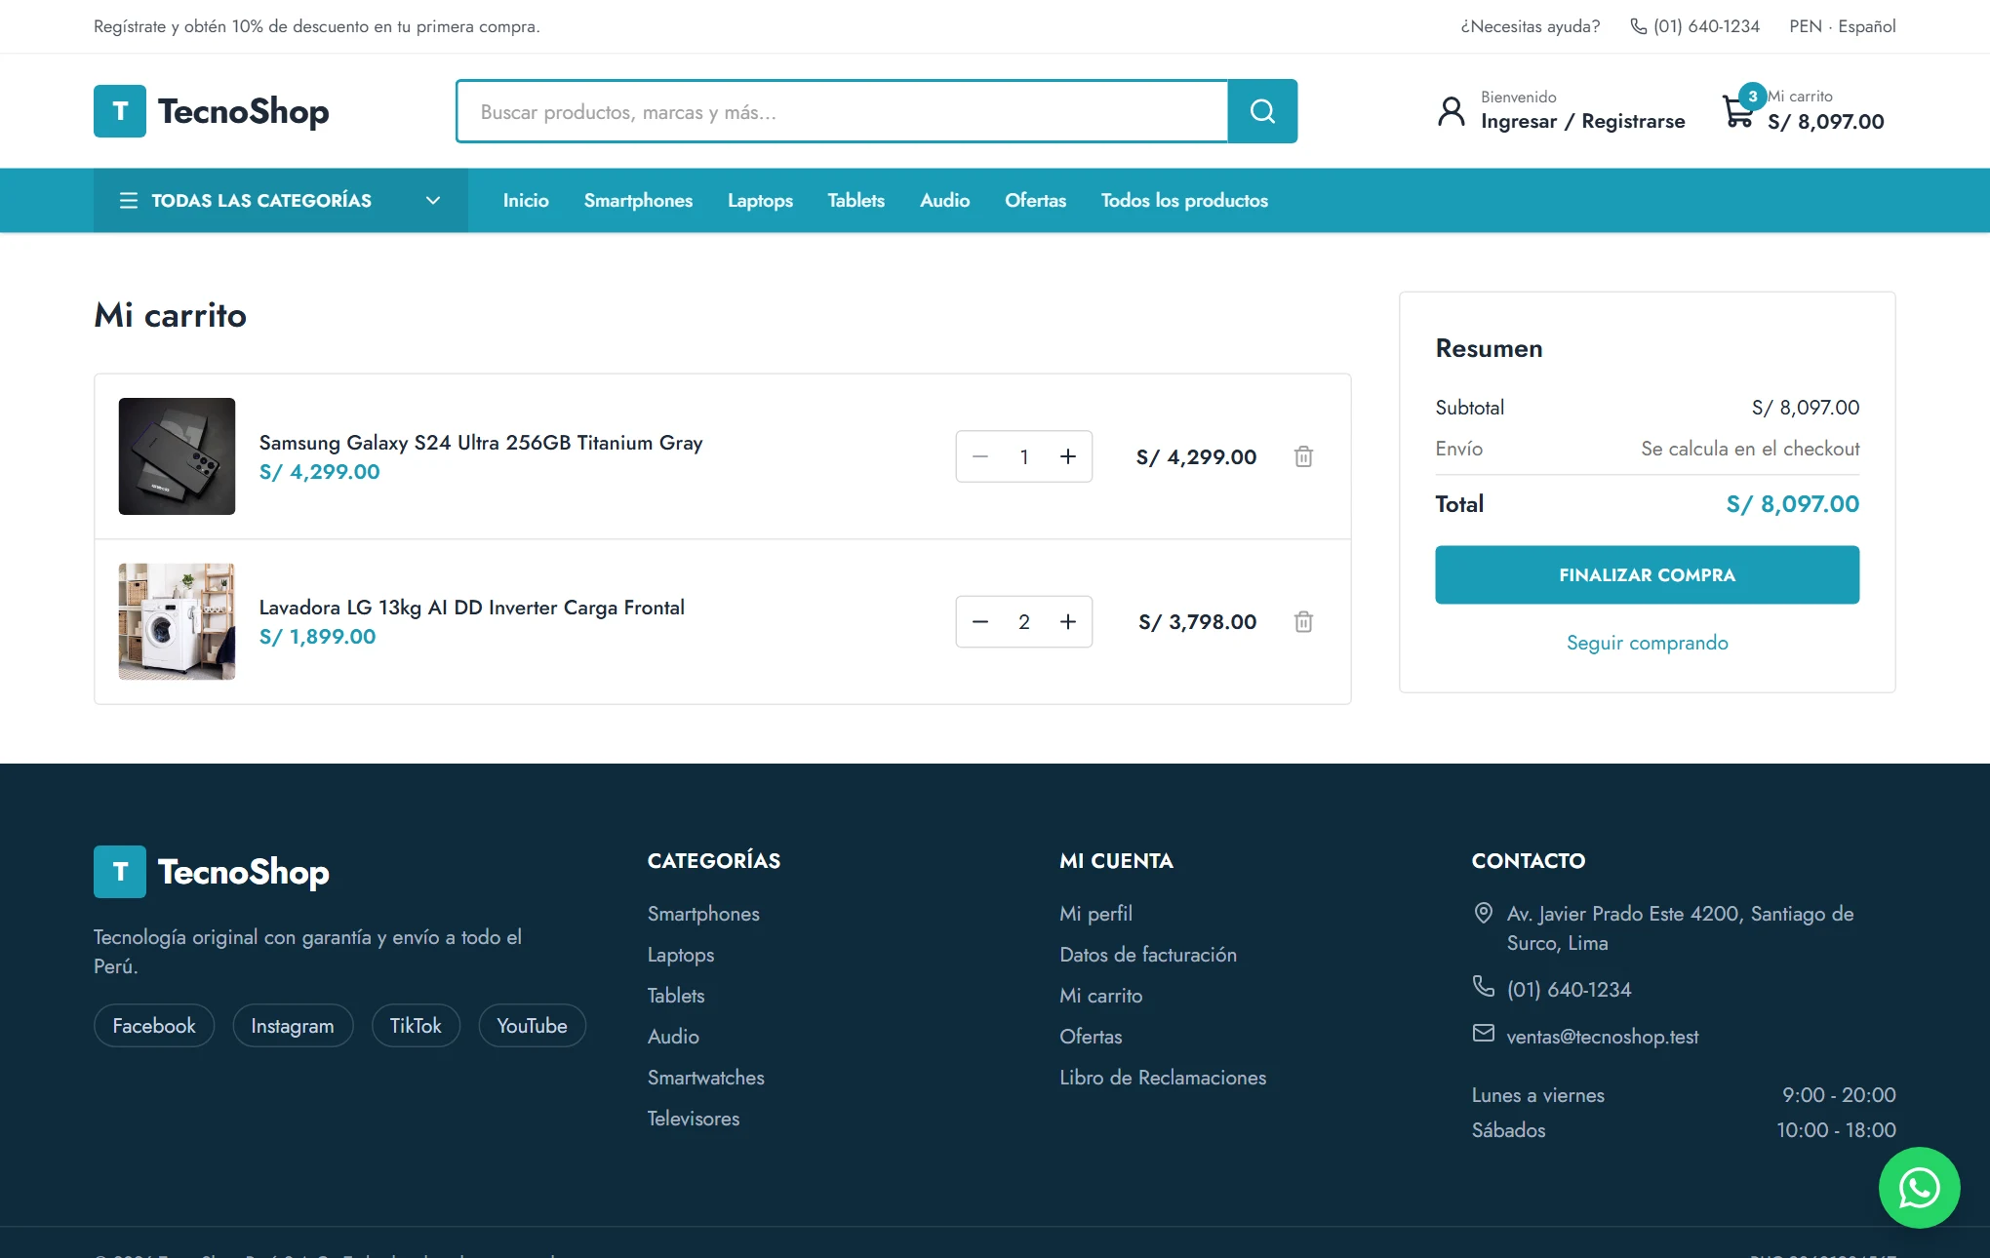
Task: Open Smartphones in navigation bar
Action: click(638, 200)
